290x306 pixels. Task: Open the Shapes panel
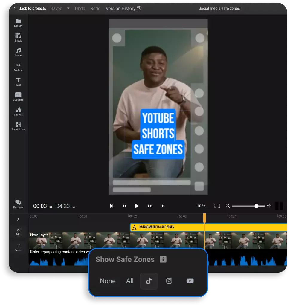pos(18,111)
